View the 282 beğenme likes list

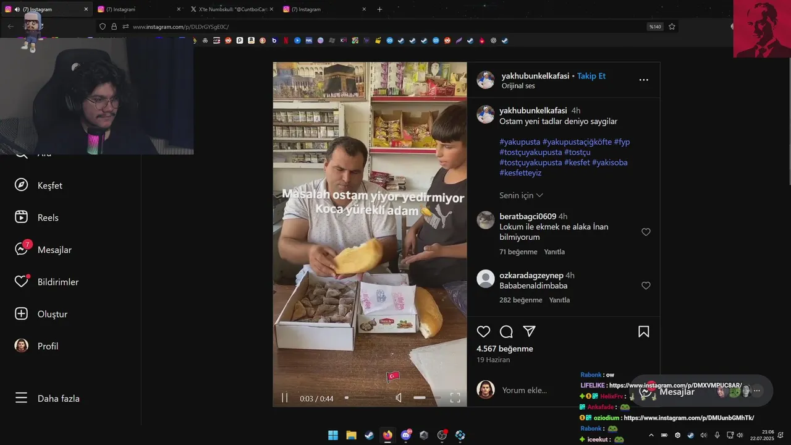tap(521, 300)
